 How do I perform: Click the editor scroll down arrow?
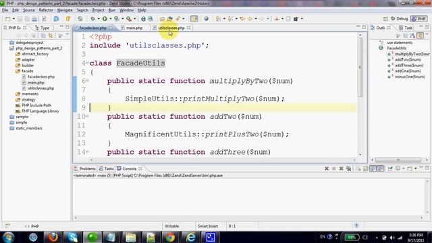click(x=360, y=155)
